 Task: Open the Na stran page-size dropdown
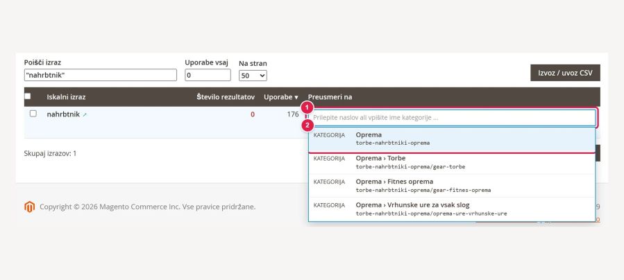pyautogui.click(x=253, y=76)
